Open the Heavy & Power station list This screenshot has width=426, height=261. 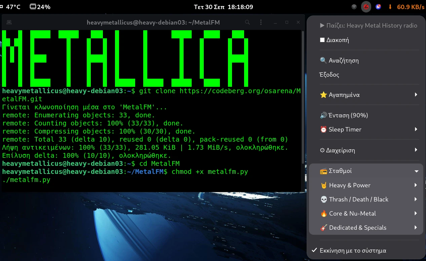pos(366,185)
